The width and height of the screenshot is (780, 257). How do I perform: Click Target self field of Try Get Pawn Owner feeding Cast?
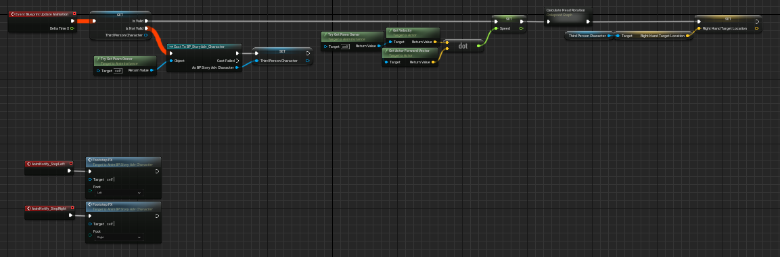tap(118, 71)
